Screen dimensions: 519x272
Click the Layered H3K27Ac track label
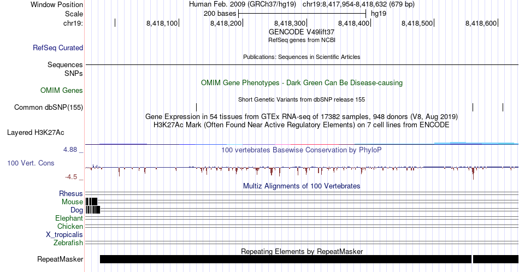point(36,132)
